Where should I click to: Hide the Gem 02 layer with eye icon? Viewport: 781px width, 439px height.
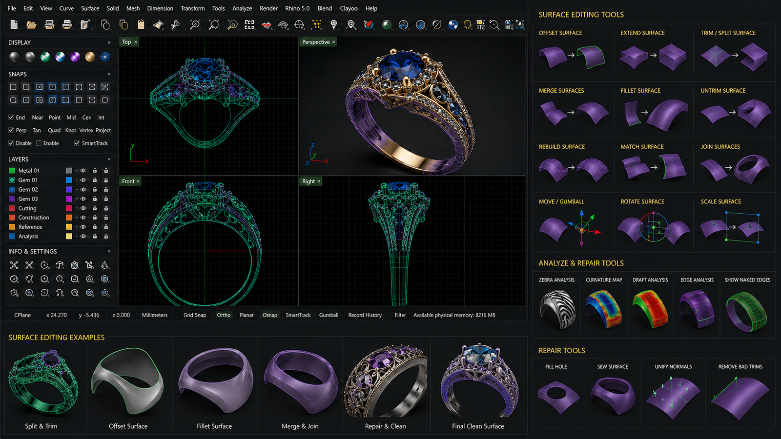pos(83,189)
